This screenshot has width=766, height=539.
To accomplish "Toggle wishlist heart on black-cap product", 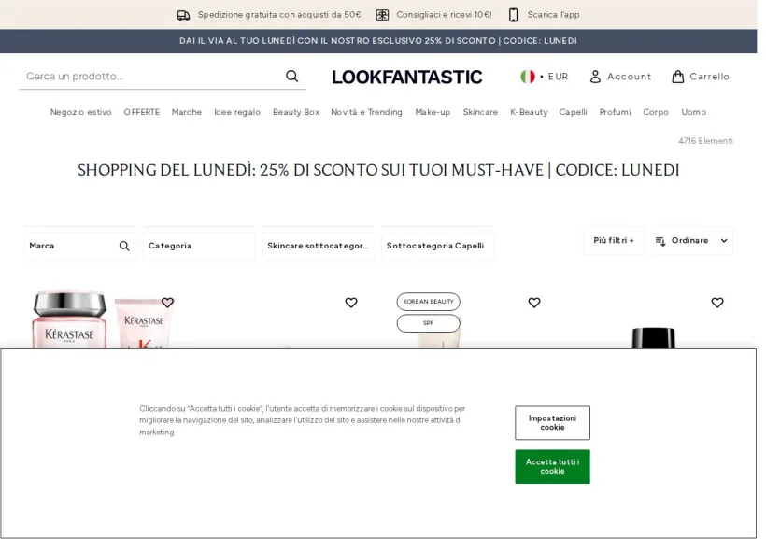I will 717,303.
